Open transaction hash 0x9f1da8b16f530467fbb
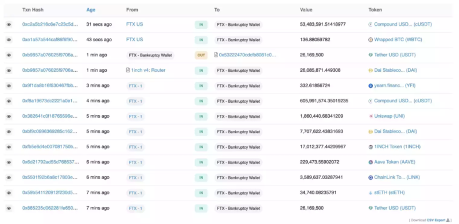 point(50,86)
